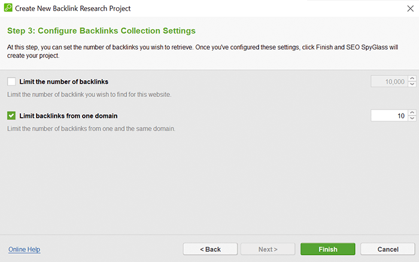Focus the input field showing 10
419x262 pixels.
(x=389, y=115)
